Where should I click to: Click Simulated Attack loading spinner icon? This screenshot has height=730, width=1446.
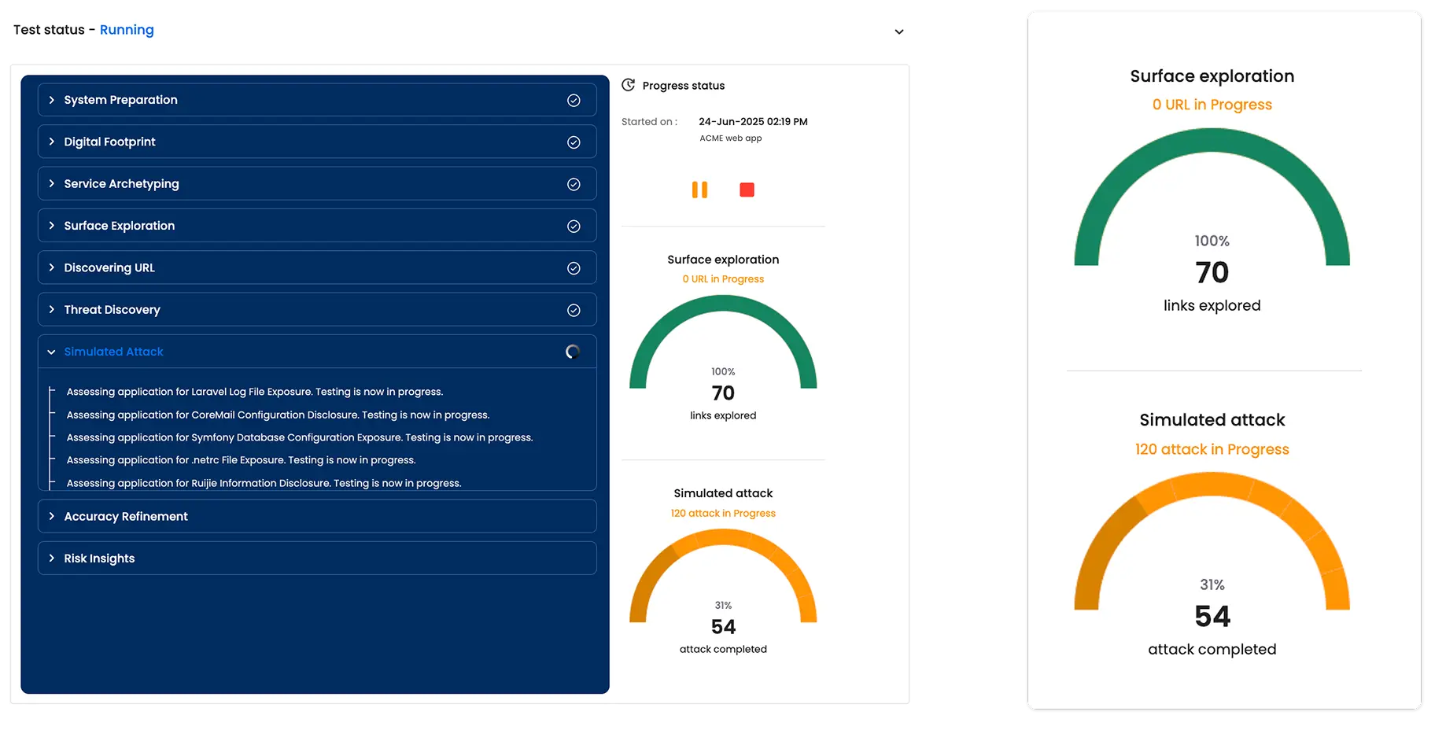pos(573,352)
